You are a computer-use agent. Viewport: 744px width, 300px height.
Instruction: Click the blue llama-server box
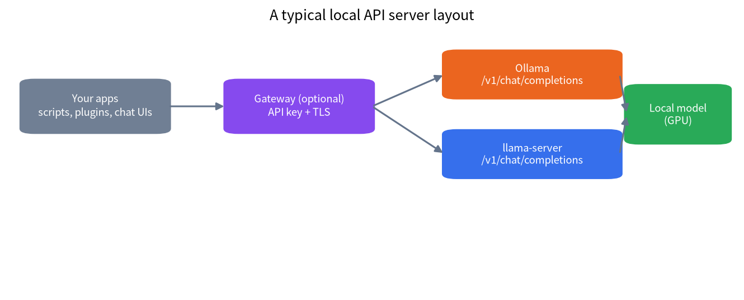tap(532, 154)
